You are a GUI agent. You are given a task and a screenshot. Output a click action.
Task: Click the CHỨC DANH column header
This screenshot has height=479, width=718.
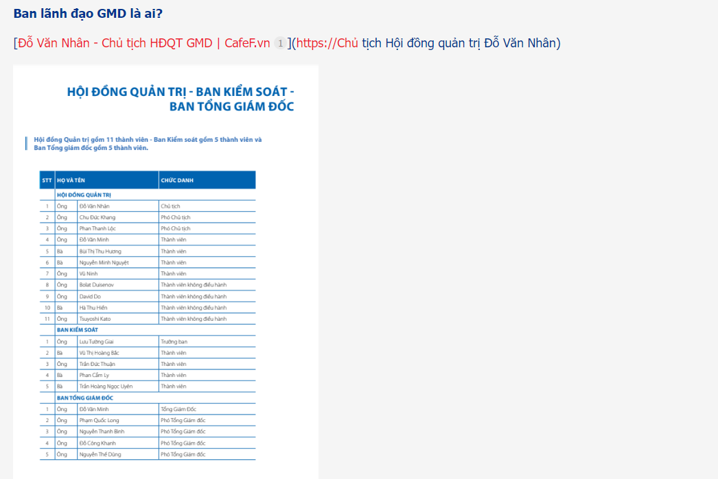point(207,180)
